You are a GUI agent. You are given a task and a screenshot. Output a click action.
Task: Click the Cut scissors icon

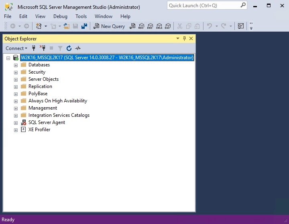[x=180, y=26]
